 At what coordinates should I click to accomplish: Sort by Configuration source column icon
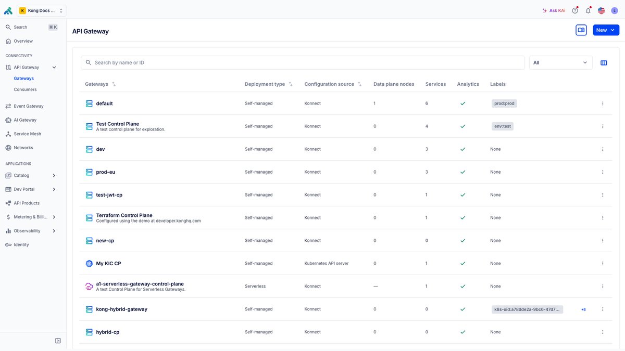(x=360, y=84)
